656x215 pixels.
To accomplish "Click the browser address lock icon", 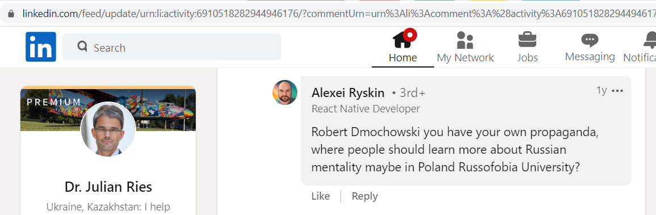I will tap(11, 14).
